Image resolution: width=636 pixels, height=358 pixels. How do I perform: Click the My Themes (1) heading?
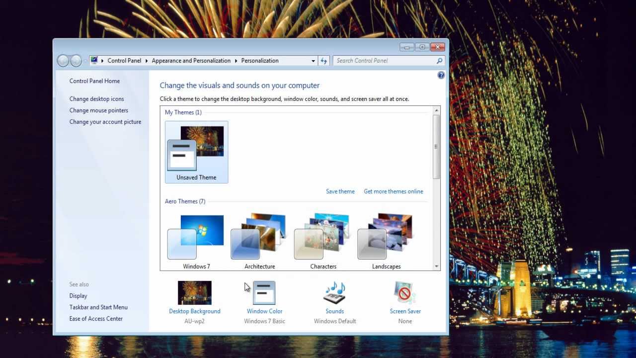coord(183,112)
